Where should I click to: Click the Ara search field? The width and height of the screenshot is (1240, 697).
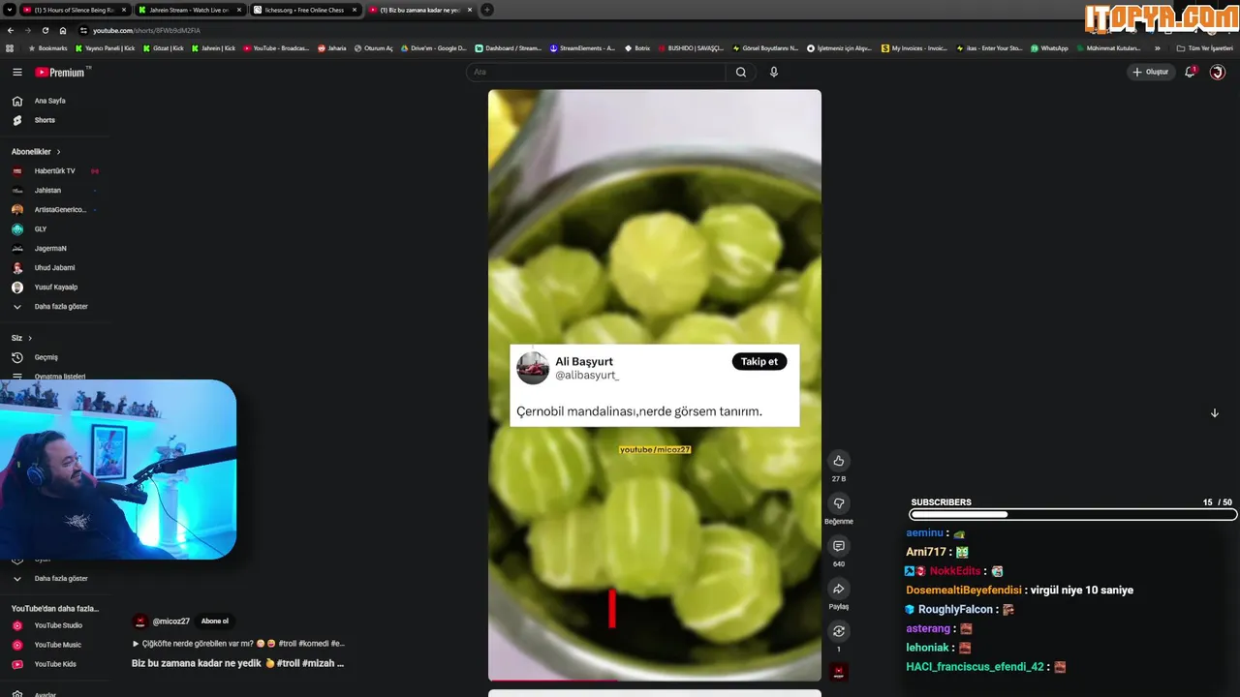click(596, 72)
